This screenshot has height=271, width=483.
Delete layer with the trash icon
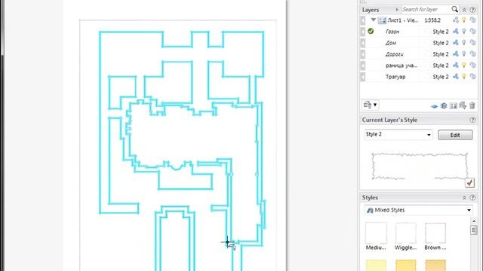click(x=472, y=106)
